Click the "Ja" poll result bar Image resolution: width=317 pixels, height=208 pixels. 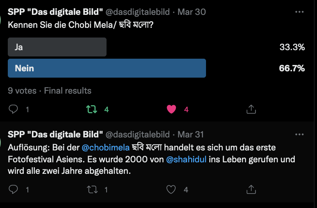click(57, 47)
